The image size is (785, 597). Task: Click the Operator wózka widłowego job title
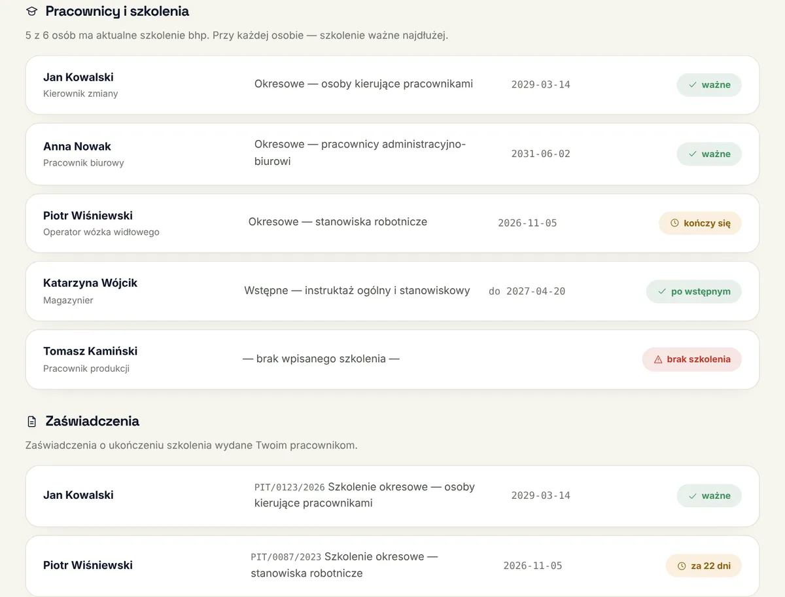point(101,232)
